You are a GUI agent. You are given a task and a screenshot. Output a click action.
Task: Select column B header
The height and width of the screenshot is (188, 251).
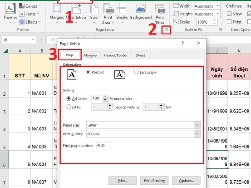(x=42, y=51)
